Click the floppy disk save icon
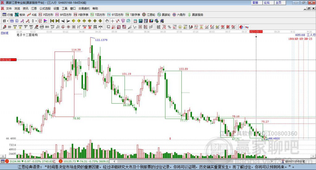This screenshot has height=170, width=316. click(151, 21)
